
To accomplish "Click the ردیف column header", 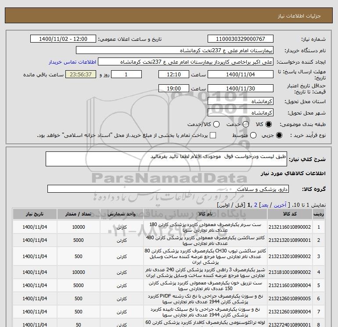I will 319,214.
